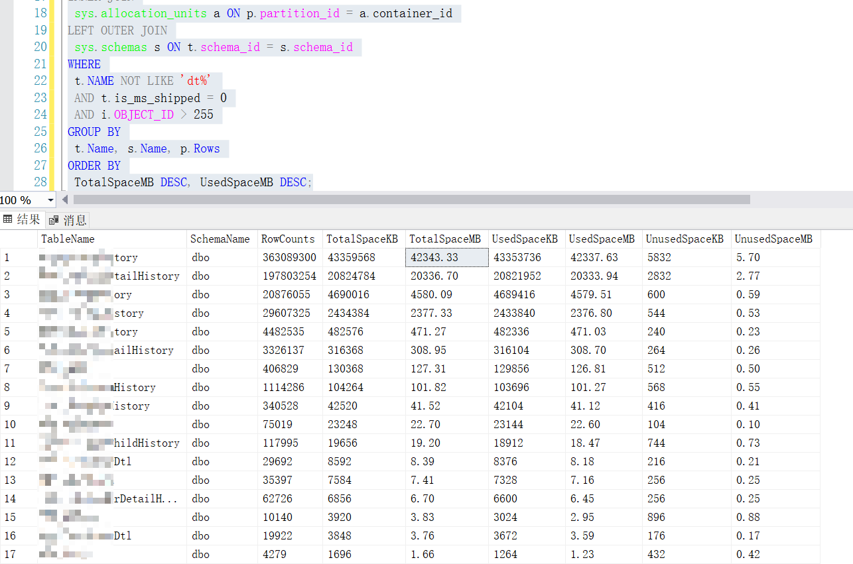This screenshot has width=853, height=564.
Task: Click the RowCounts cell 75019
Action: click(291, 425)
